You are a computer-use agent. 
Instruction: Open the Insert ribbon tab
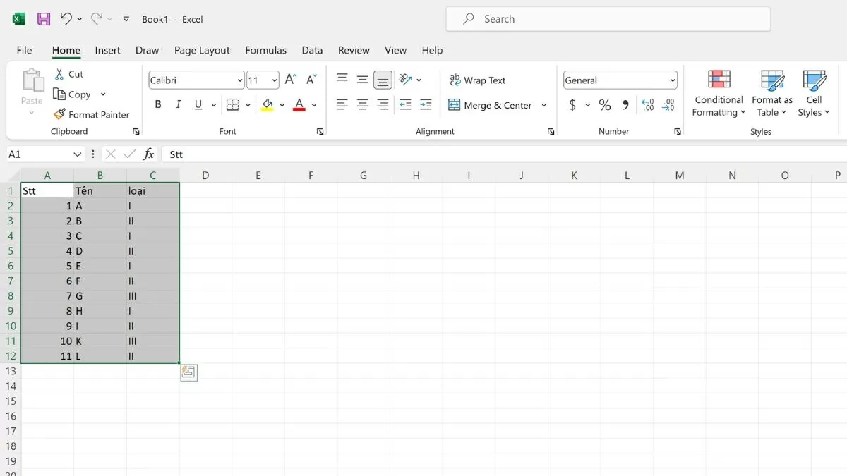[107, 50]
